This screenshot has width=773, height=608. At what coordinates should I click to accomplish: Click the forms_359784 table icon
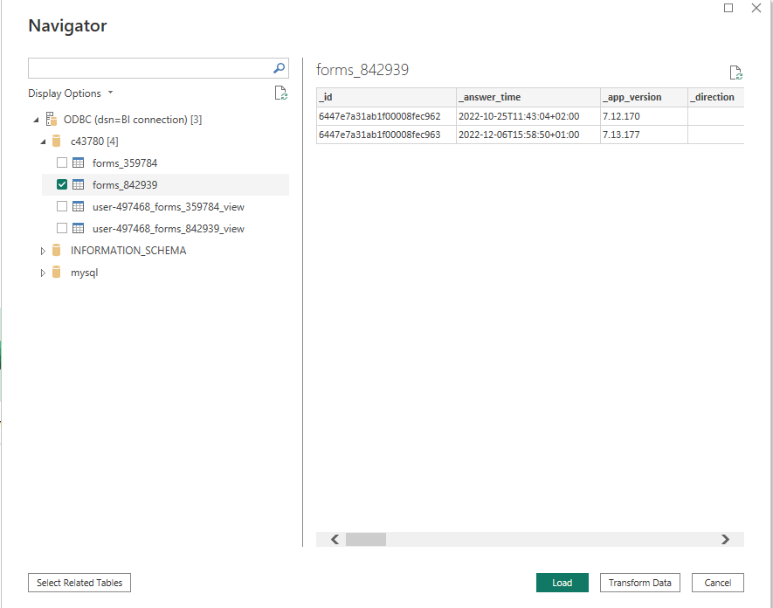pos(78,162)
